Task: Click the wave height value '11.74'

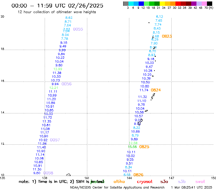Action: pyautogui.click(x=144, y=90)
